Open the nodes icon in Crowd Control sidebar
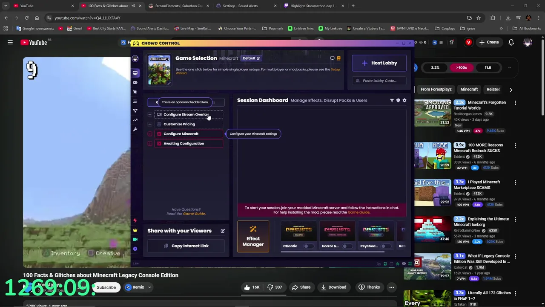Viewport: 545px width, 307px height. (x=135, y=110)
